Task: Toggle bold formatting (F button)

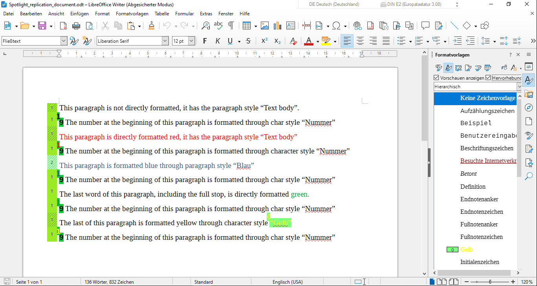Action: coord(204,41)
